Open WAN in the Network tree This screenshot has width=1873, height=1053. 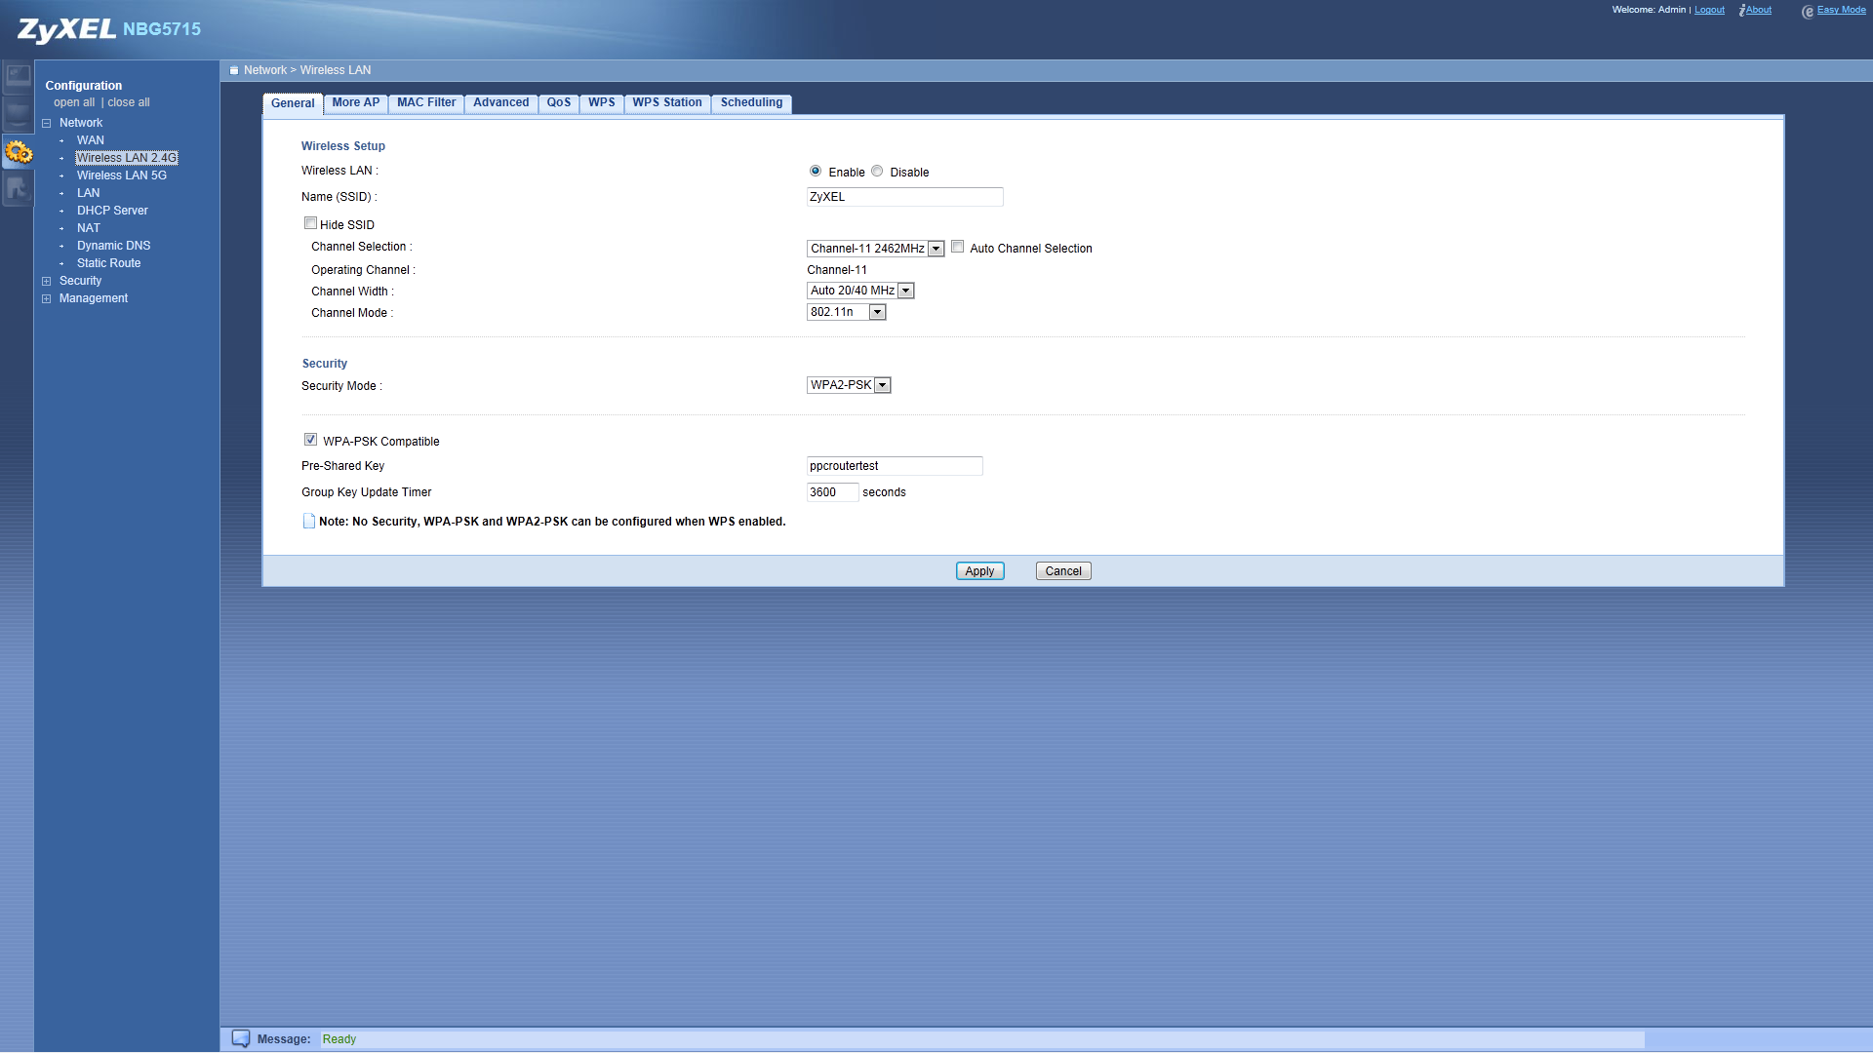click(91, 140)
